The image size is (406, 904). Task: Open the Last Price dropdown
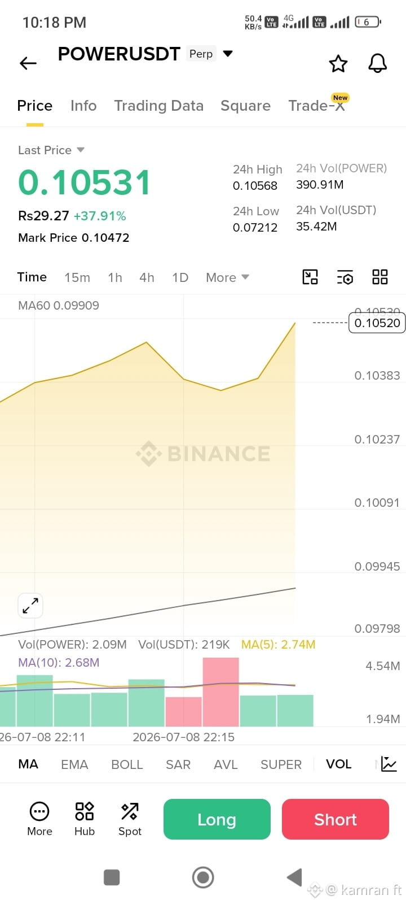click(51, 150)
